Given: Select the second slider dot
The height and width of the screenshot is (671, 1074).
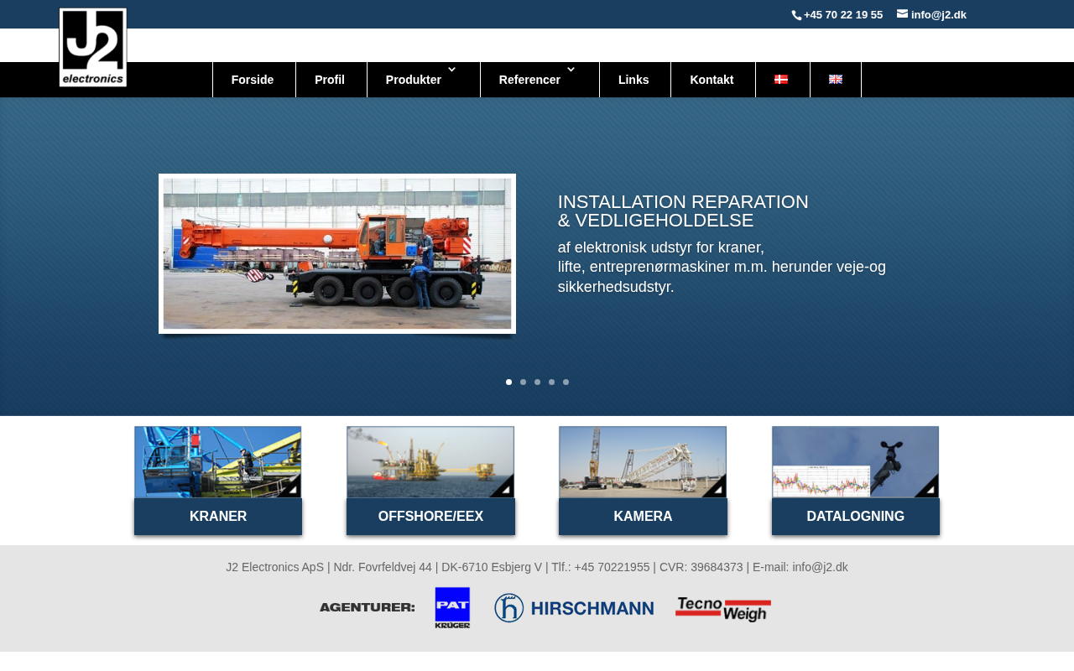Looking at the screenshot, I should pos(523,382).
